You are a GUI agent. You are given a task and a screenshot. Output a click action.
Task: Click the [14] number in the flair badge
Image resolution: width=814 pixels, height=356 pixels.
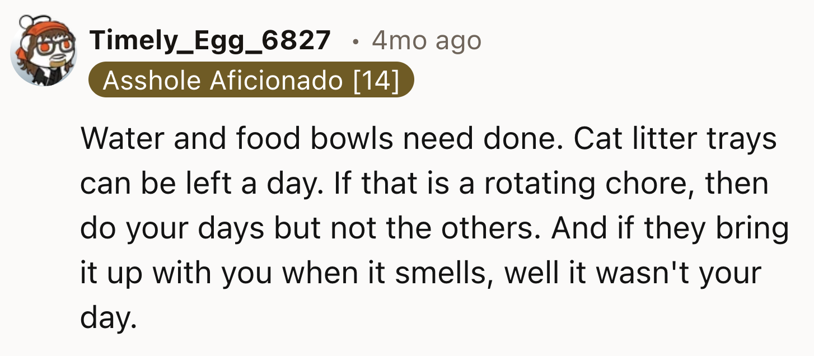pos(376,81)
